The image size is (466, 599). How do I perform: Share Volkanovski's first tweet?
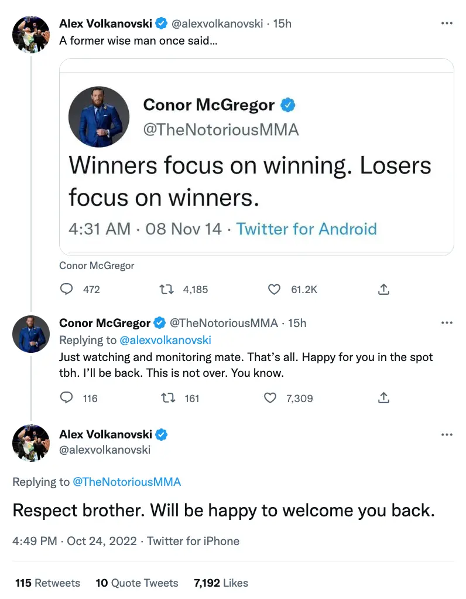(x=384, y=290)
